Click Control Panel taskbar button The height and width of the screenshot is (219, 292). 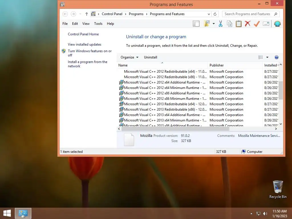tap(23, 213)
